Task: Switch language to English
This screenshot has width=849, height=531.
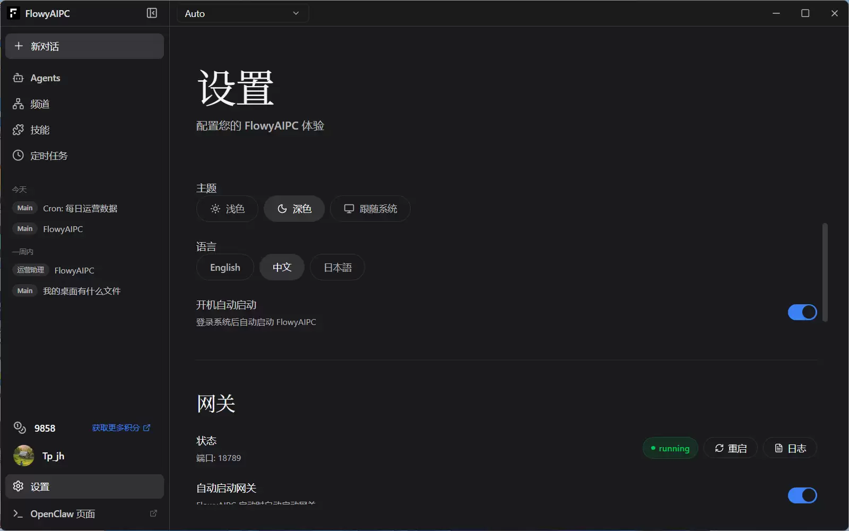Action: click(225, 268)
